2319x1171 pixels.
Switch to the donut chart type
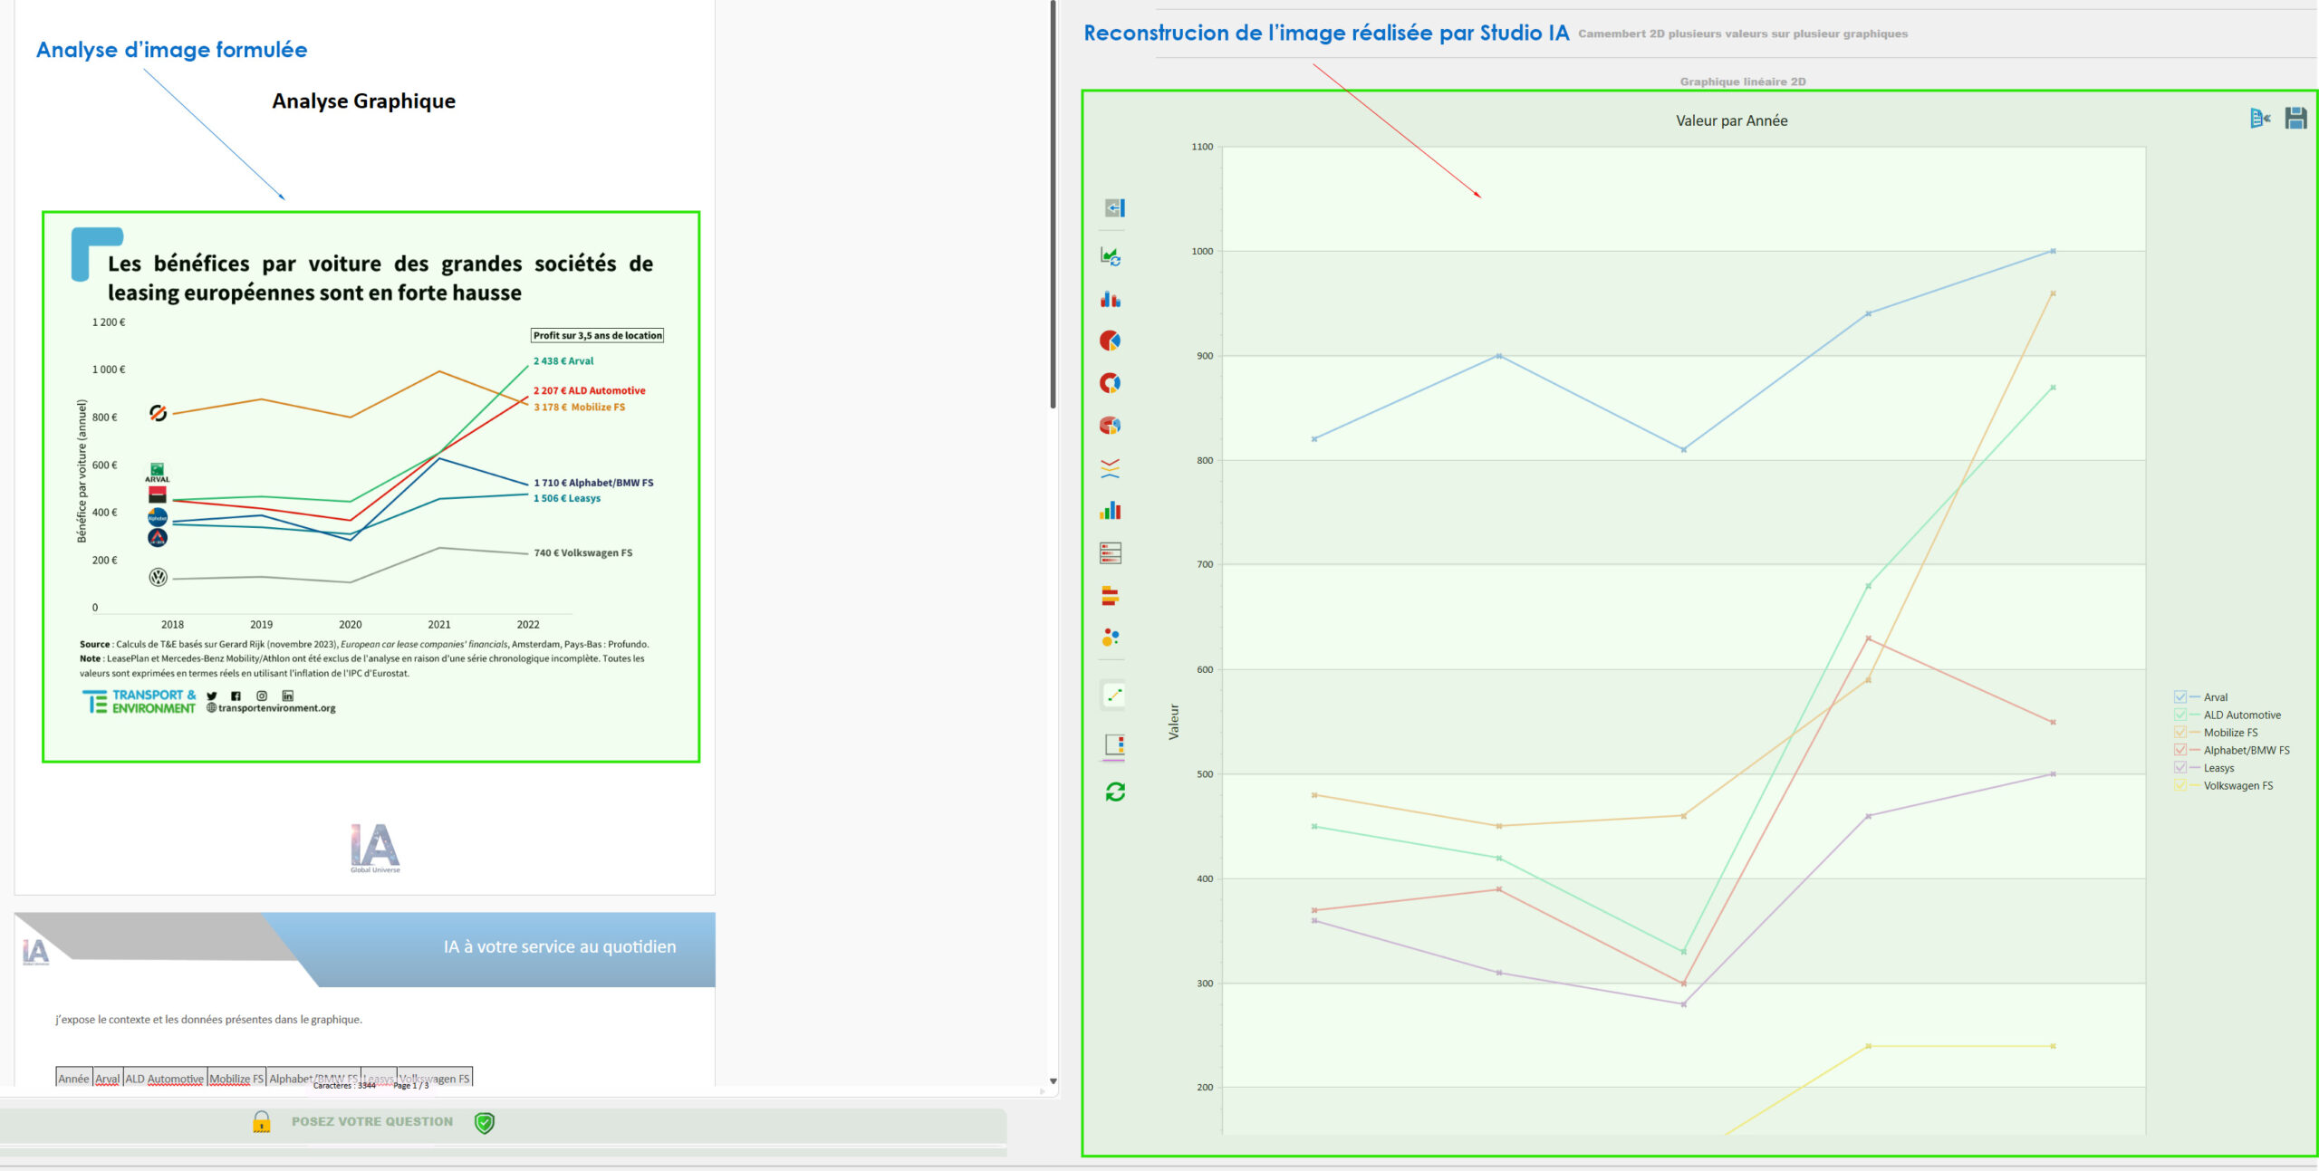[x=1111, y=383]
